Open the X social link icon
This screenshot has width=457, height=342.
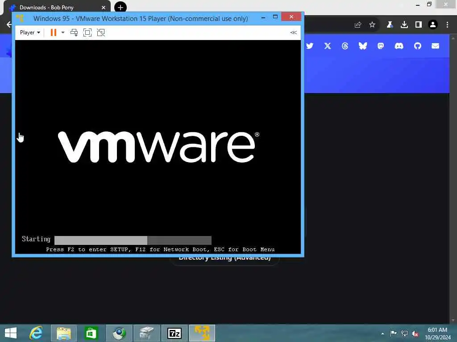coord(328,46)
